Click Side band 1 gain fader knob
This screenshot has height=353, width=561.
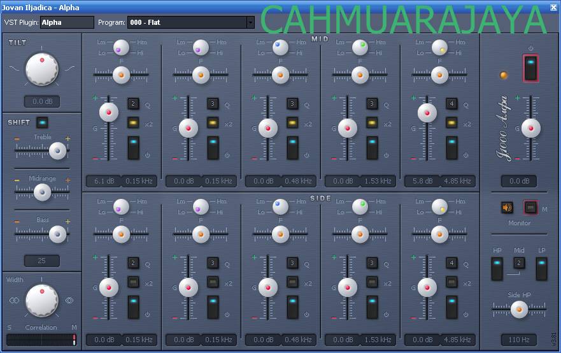click(x=109, y=287)
